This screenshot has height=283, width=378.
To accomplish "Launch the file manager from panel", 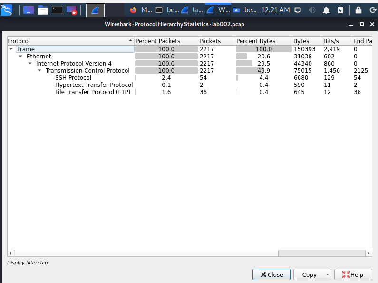I will (x=43, y=10).
